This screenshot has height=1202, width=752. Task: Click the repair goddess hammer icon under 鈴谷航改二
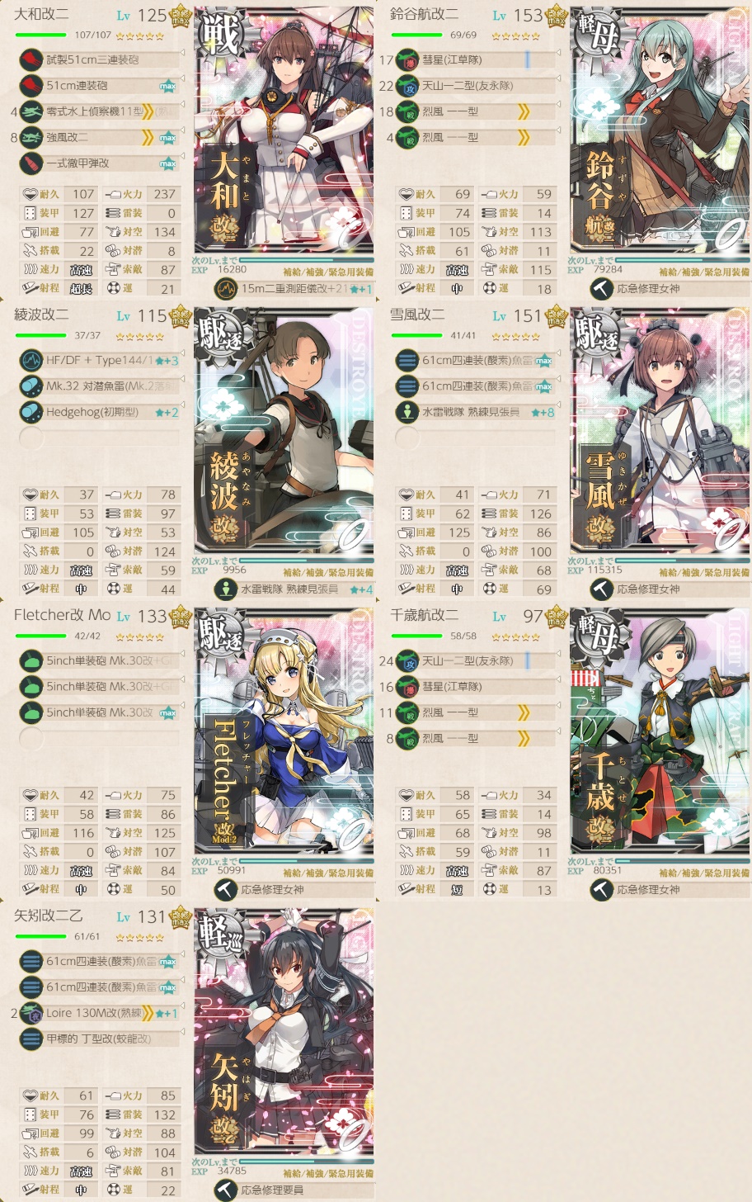(602, 289)
